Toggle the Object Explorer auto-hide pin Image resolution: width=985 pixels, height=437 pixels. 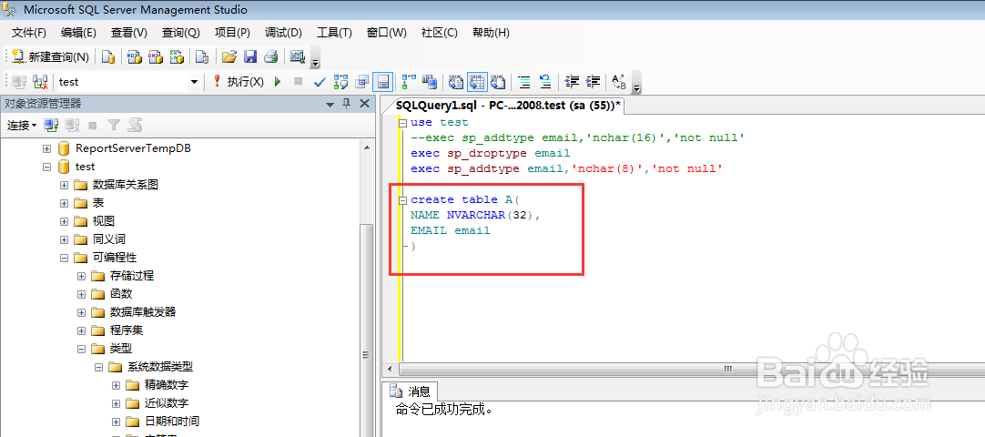click(346, 104)
